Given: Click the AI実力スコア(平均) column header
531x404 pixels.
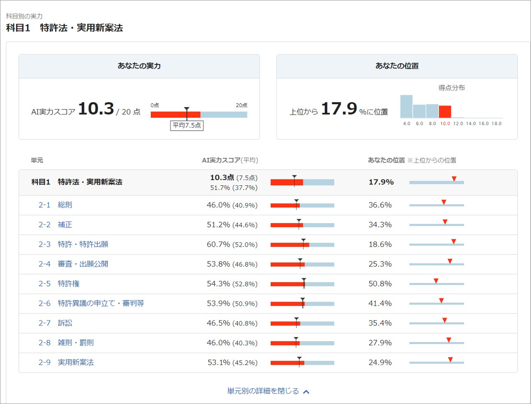Looking at the screenshot, I should [230, 160].
